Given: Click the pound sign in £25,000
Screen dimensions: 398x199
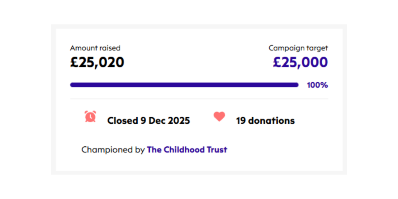Looking at the screenshot, I should pyautogui.click(x=277, y=62).
